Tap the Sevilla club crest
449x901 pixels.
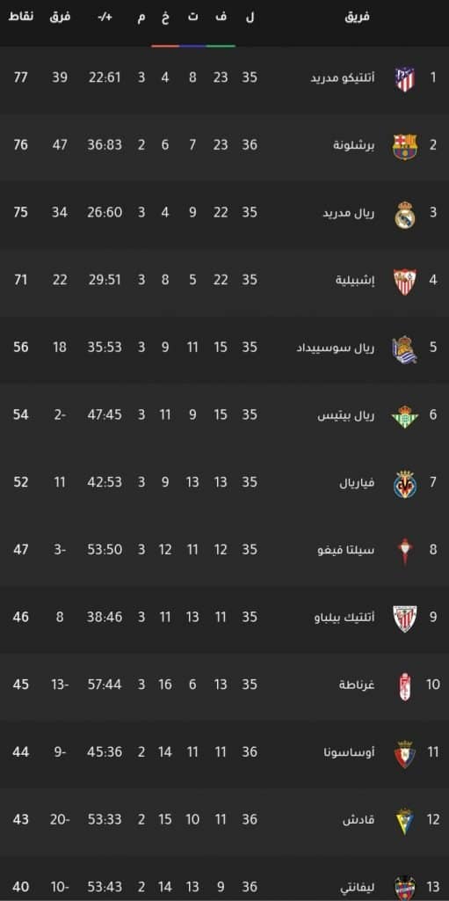(405, 281)
